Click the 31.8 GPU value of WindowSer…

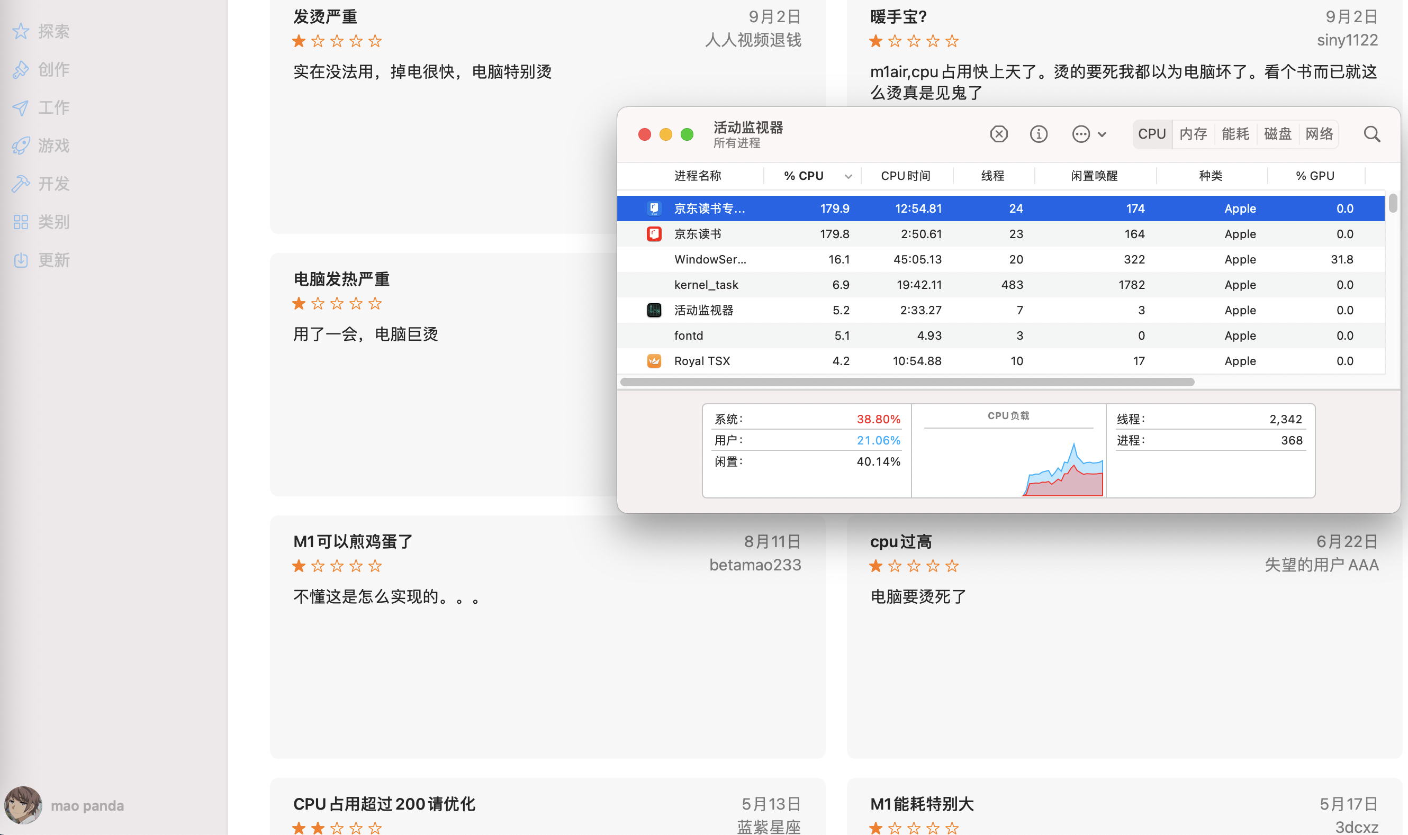(x=1342, y=259)
